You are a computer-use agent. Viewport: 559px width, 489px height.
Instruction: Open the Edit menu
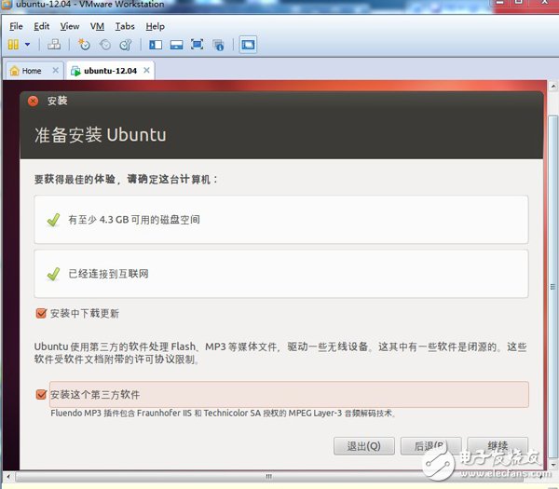pos(41,26)
